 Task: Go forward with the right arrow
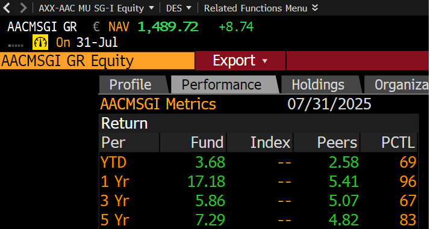23,8
